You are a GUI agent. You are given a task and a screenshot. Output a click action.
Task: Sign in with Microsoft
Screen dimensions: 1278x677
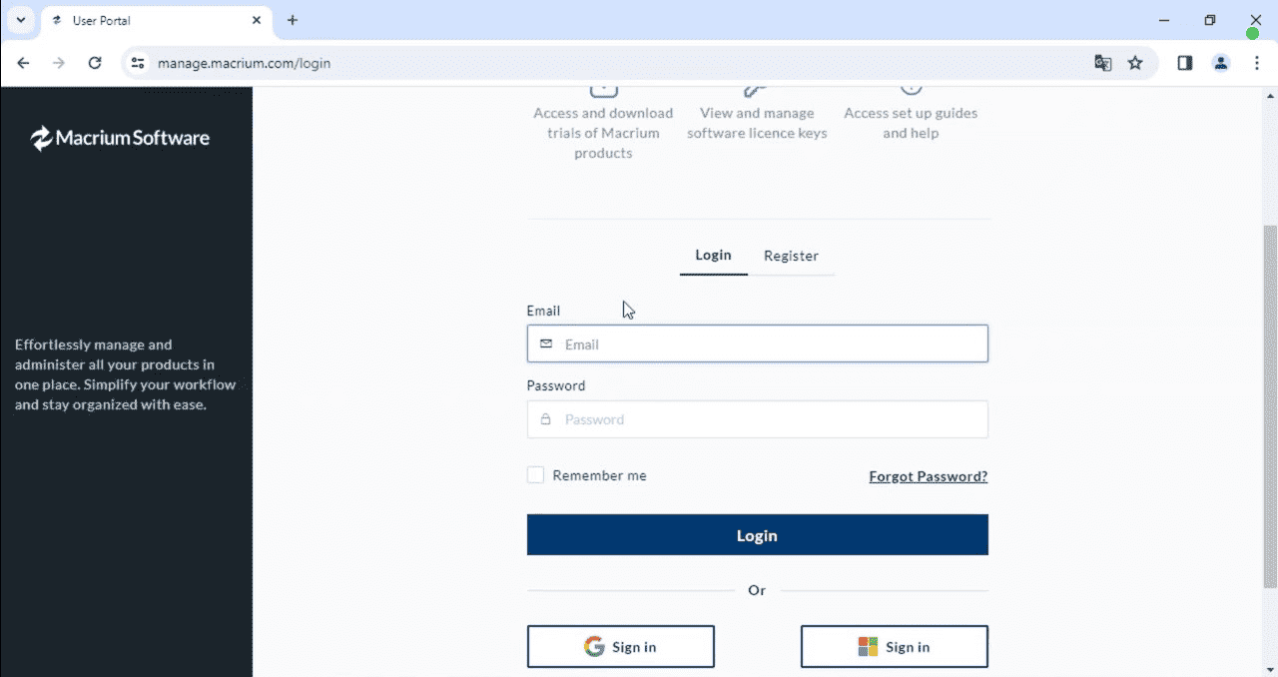click(895, 647)
